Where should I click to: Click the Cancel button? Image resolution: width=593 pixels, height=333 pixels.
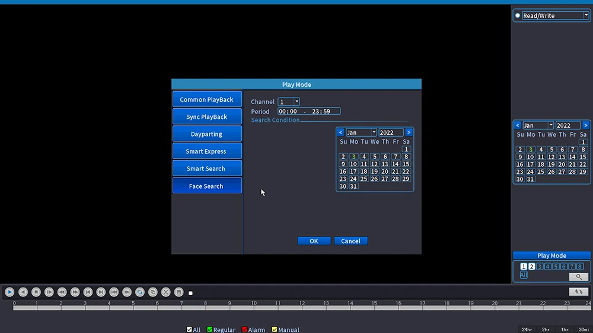click(350, 241)
